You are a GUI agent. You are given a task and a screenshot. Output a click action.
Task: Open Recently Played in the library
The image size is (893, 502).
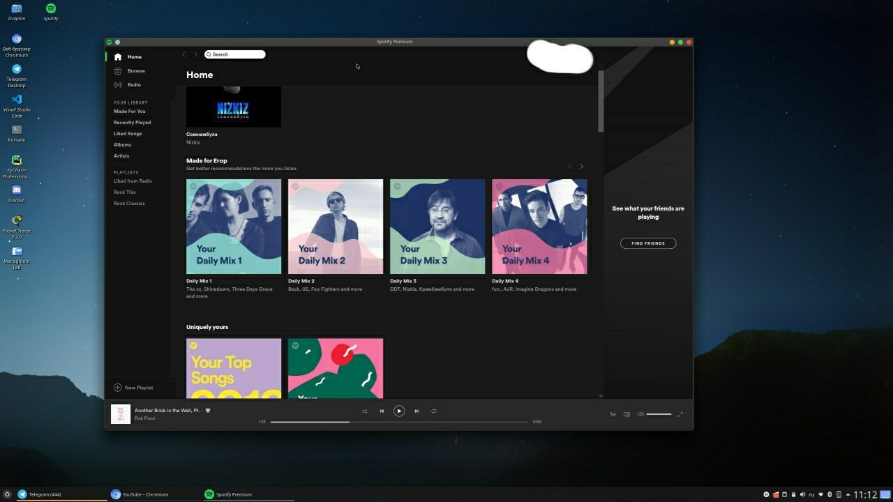(133, 123)
